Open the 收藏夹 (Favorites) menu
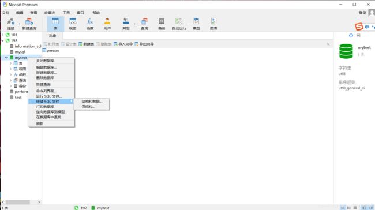The image size is (375, 210). (x=50, y=13)
